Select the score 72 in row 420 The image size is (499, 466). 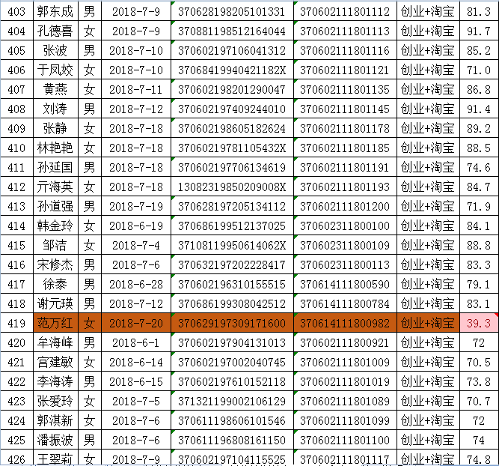(x=479, y=342)
